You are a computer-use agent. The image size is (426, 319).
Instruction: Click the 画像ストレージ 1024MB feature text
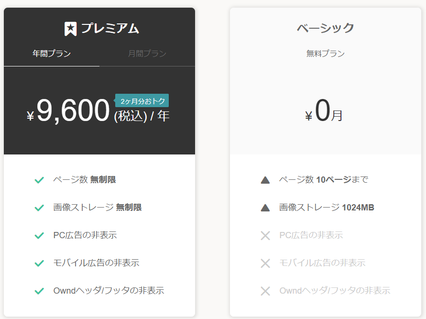pyautogui.click(x=327, y=208)
